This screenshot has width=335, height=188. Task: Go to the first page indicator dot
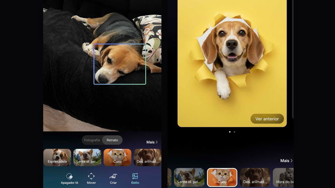230,132
